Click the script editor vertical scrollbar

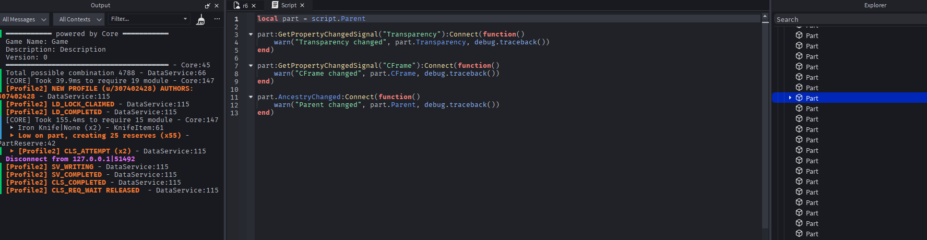(x=765, y=125)
